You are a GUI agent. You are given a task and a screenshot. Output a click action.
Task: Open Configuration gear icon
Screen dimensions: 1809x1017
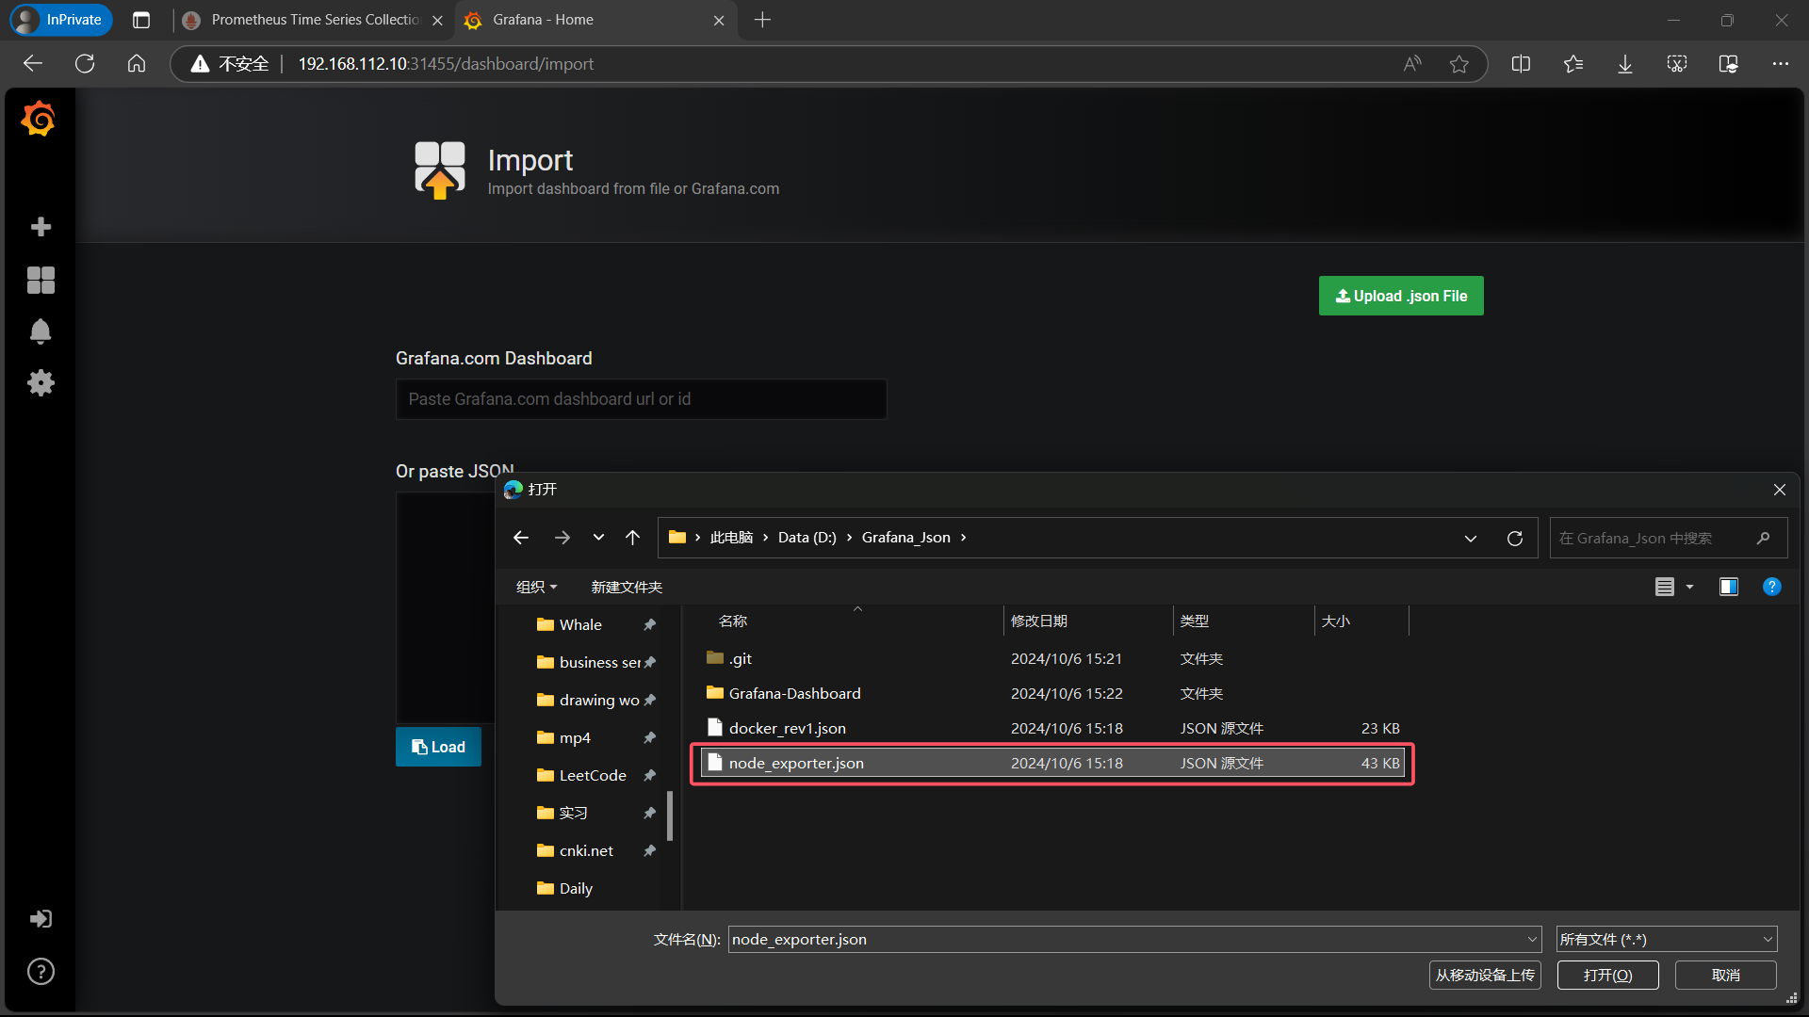coord(41,383)
